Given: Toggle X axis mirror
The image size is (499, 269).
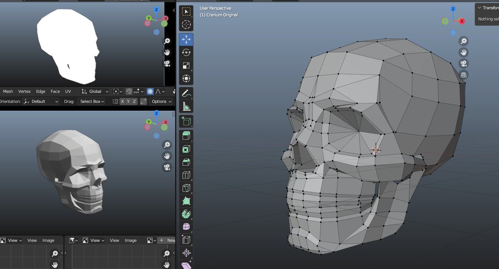Looking at the screenshot, I should [x=123, y=102].
